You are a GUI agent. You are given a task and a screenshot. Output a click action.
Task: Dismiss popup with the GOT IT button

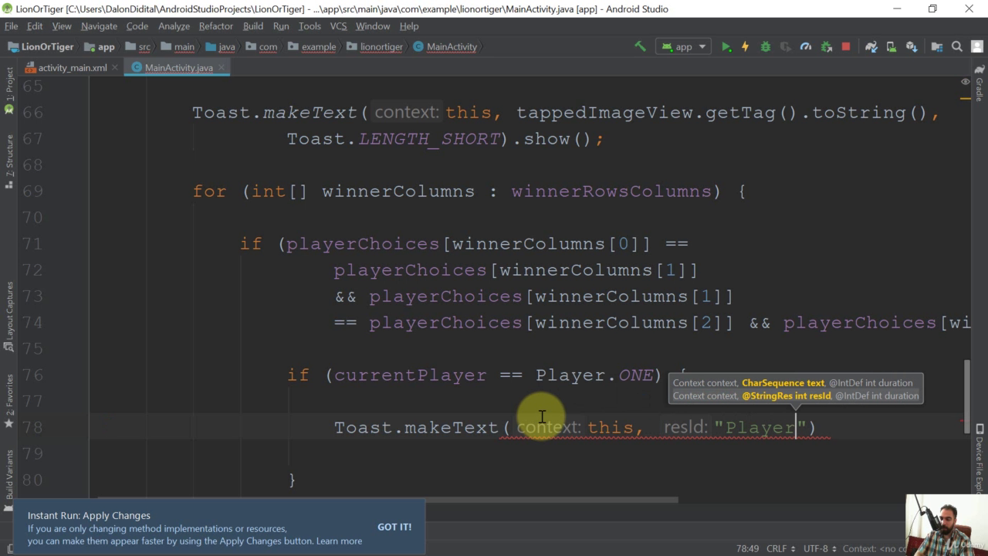[x=394, y=527]
